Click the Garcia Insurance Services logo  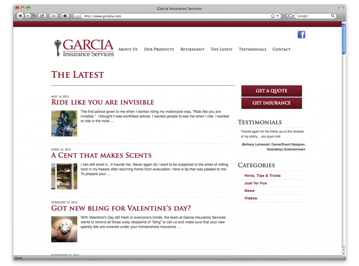point(84,48)
